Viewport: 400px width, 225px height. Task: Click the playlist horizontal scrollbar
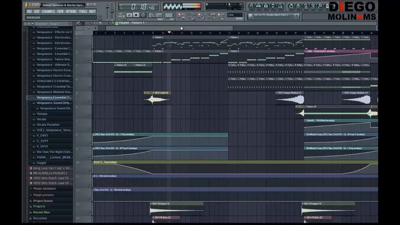tap(169, 28)
